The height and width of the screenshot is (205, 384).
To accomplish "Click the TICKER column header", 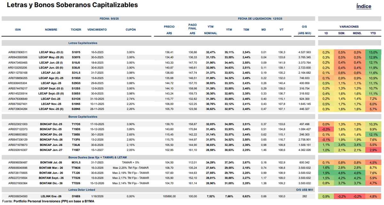I will coord(76,29).
